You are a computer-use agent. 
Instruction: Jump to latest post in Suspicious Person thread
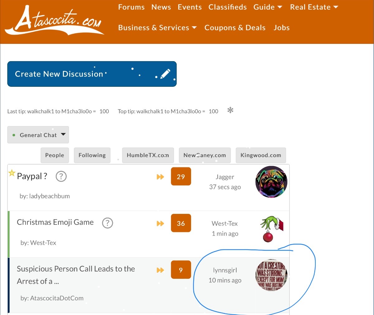[160, 270]
